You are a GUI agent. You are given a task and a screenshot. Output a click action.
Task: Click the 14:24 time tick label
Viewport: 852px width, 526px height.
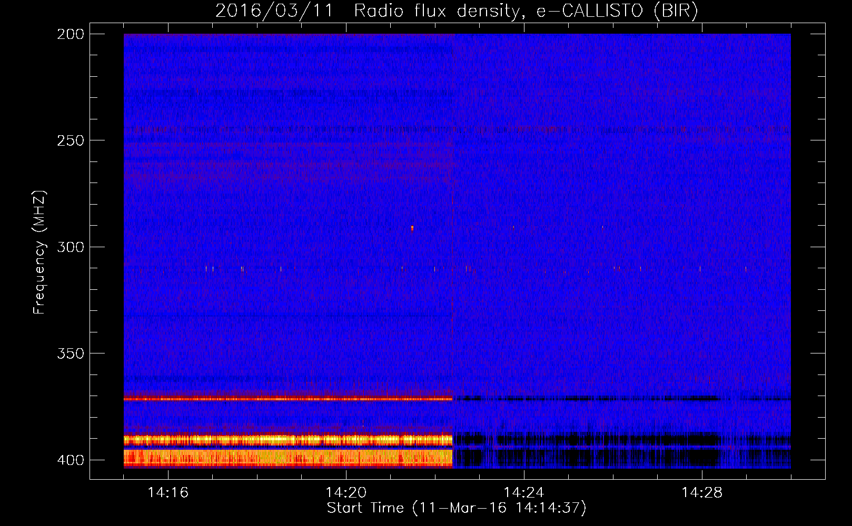tap(524, 492)
